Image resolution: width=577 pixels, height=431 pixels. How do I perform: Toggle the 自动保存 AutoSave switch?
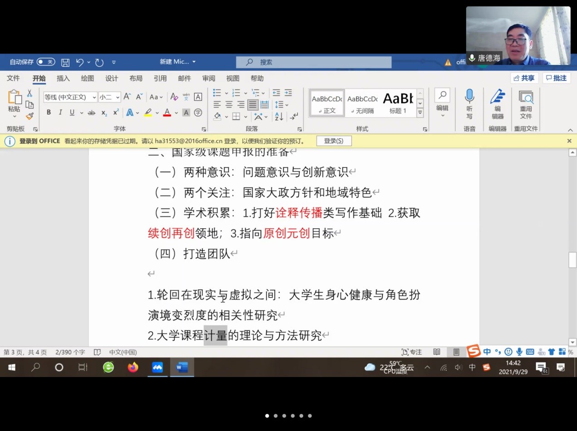click(x=45, y=62)
